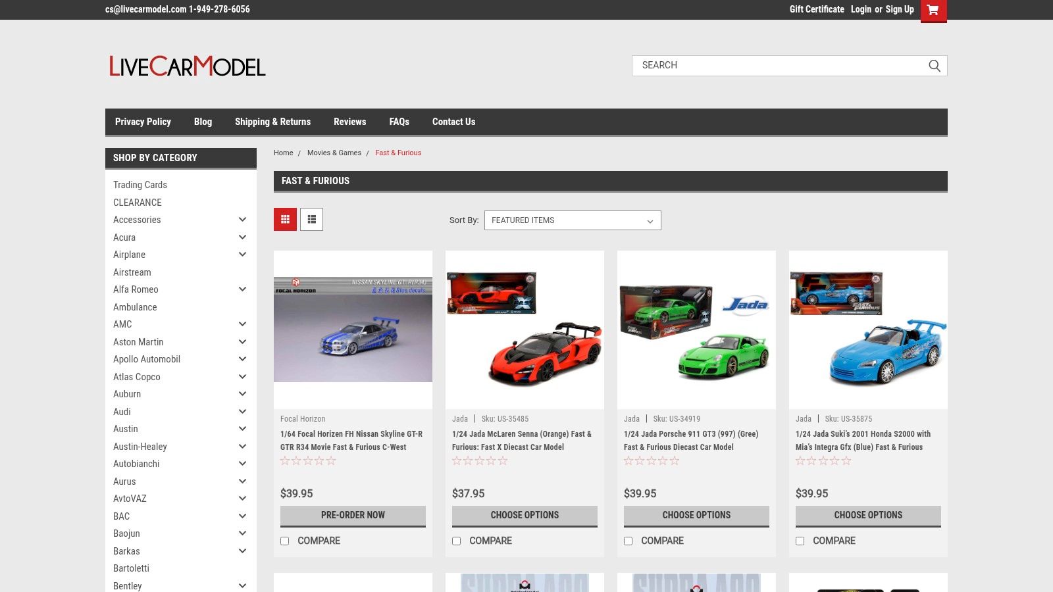The width and height of the screenshot is (1053, 592).
Task: Expand the Apollo Automobil category chevron
Action: [242, 359]
